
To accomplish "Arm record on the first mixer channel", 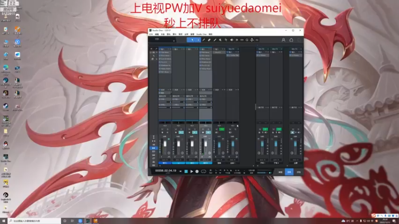I will 163,132.
